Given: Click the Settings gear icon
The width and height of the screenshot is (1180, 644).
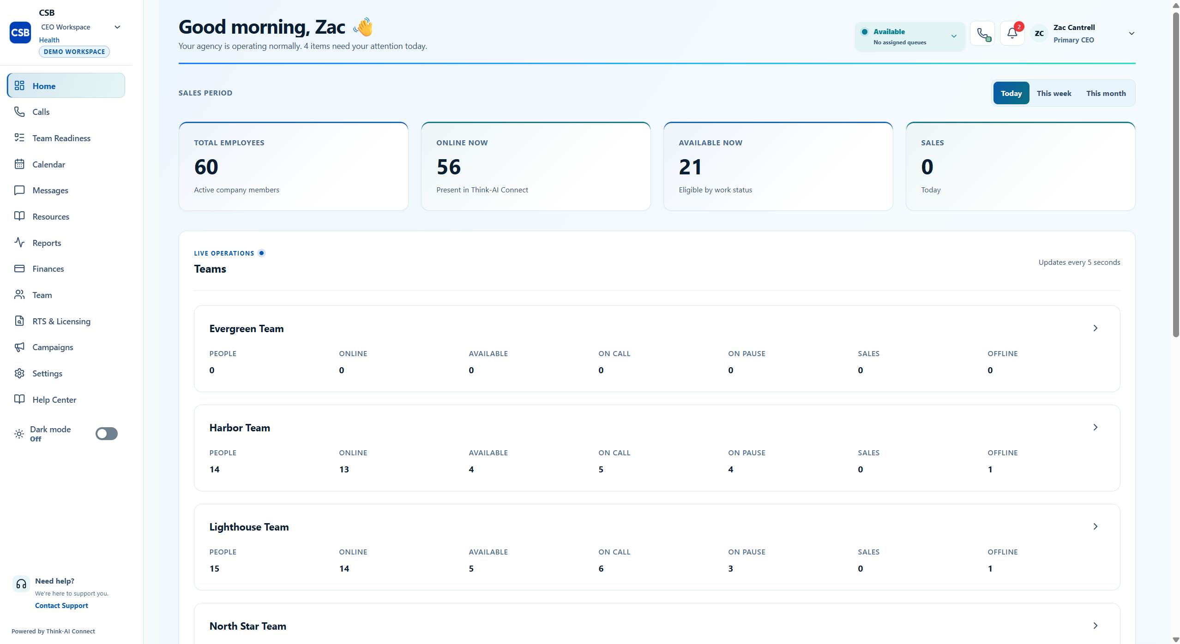Looking at the screenshot, I should pyautogui.click(x=19, y=373).
